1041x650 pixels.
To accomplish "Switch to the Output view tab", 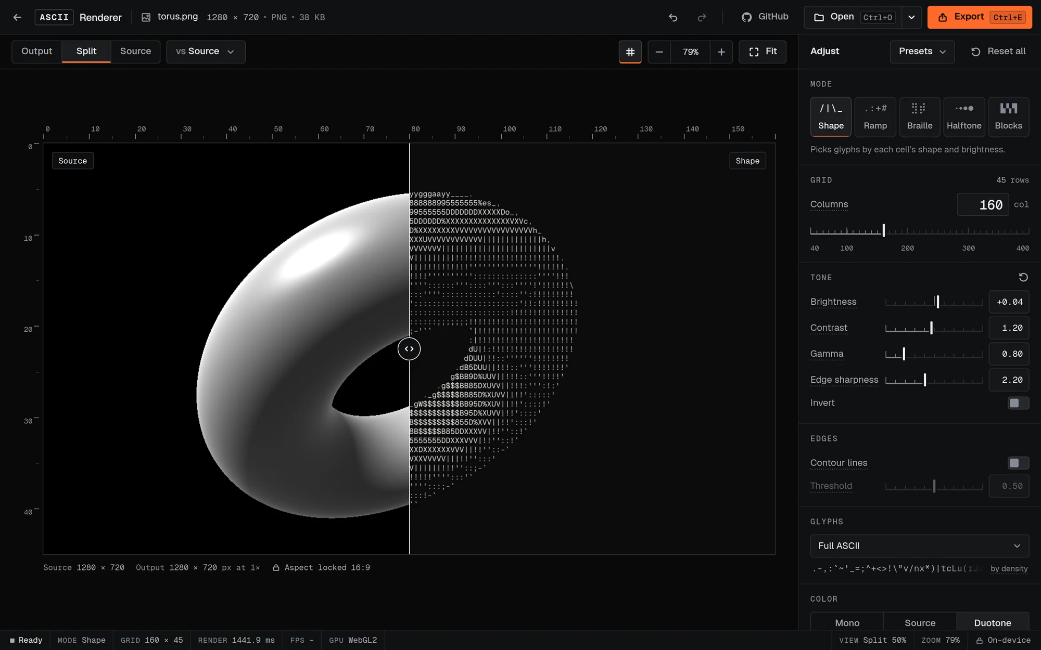I will (36, 51).
